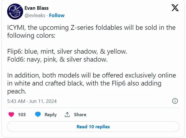Screen dimensions: 186x138
Task: Click the 'In addition, both models' sentence
Action: [91, 75]
